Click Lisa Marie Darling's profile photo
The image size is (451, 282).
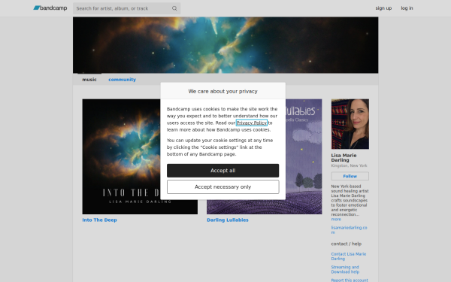click(x=350, y=124)
